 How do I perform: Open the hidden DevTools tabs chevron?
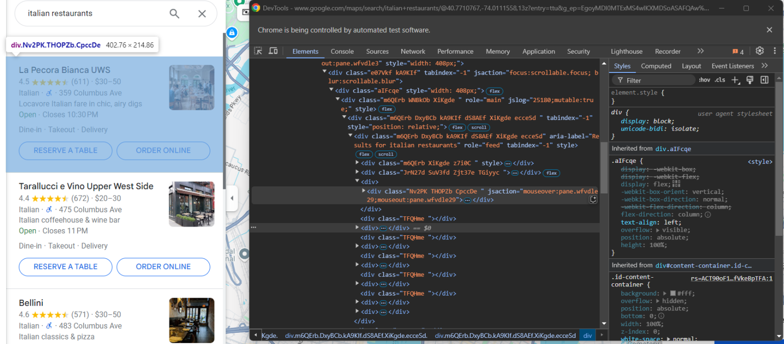(x=700, y=51)
